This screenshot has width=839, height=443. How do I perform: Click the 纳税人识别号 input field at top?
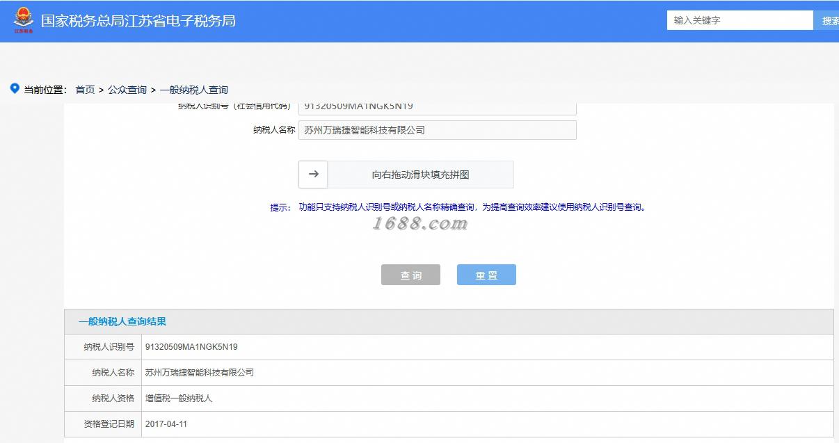coord(437,108)
